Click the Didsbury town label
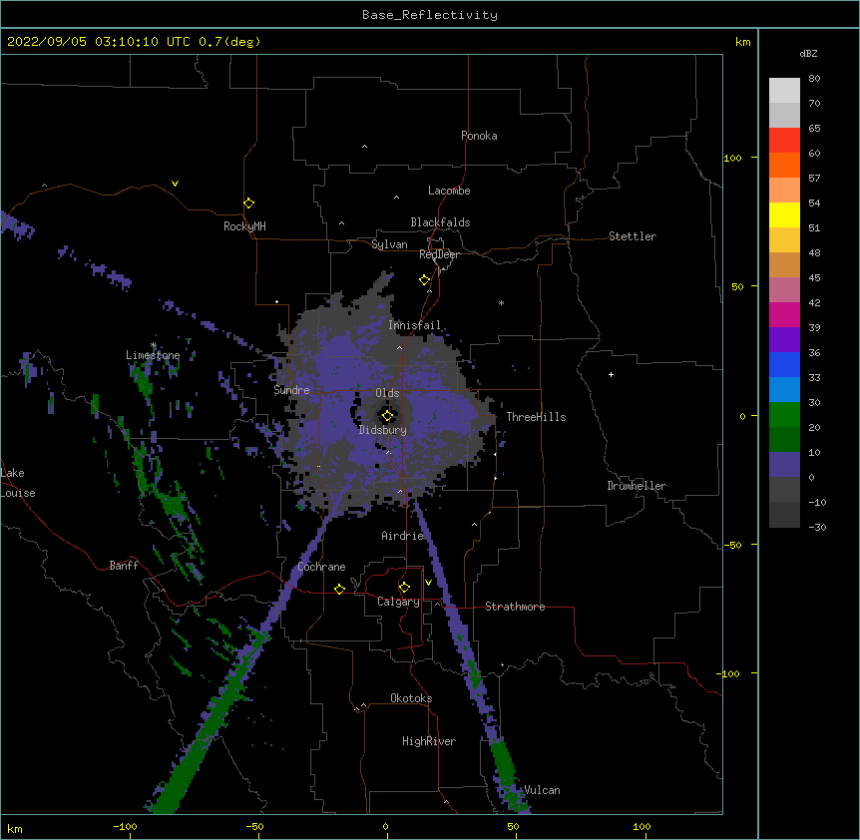The width and height of the screenshot is (860, 840). (x=383, y=430)
